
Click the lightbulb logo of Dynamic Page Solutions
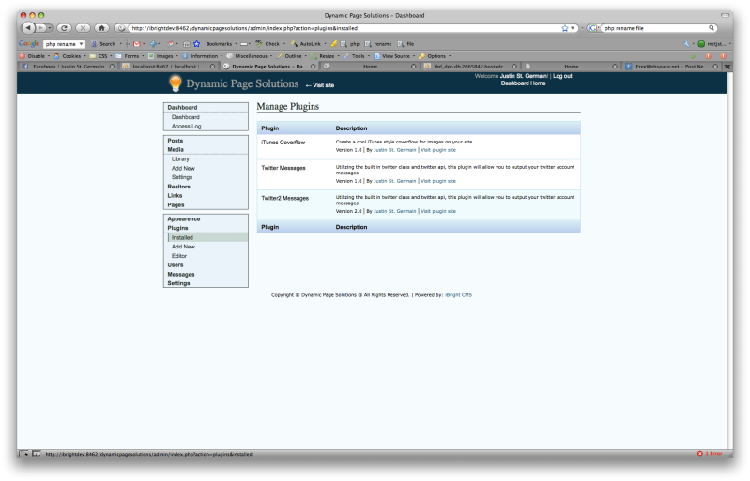pyautogui.click(x=176, y=83)
